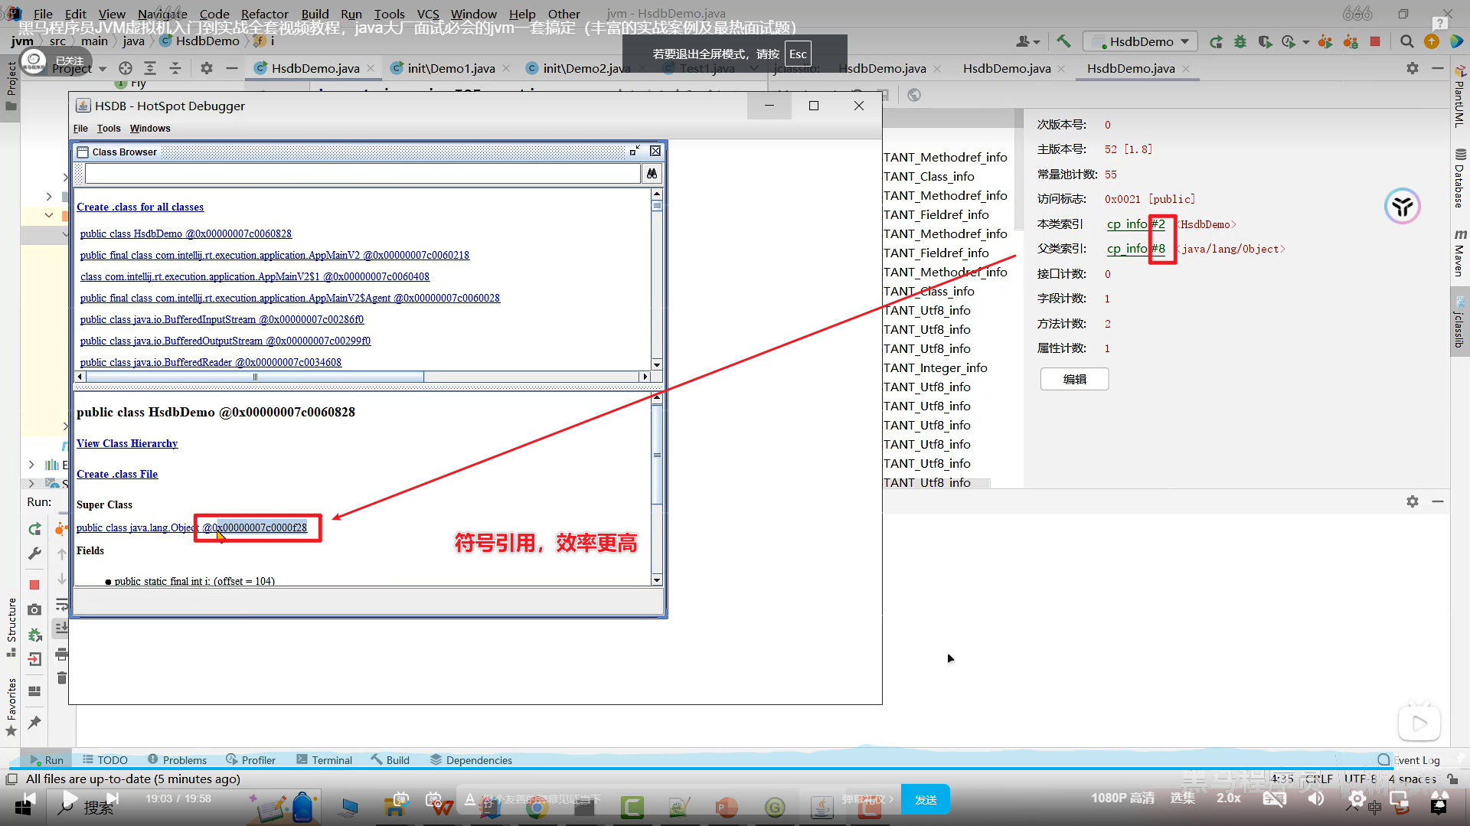Switch to the first HsdbDemo.java editor tab
1470x826 pixels.
point(315,68)
